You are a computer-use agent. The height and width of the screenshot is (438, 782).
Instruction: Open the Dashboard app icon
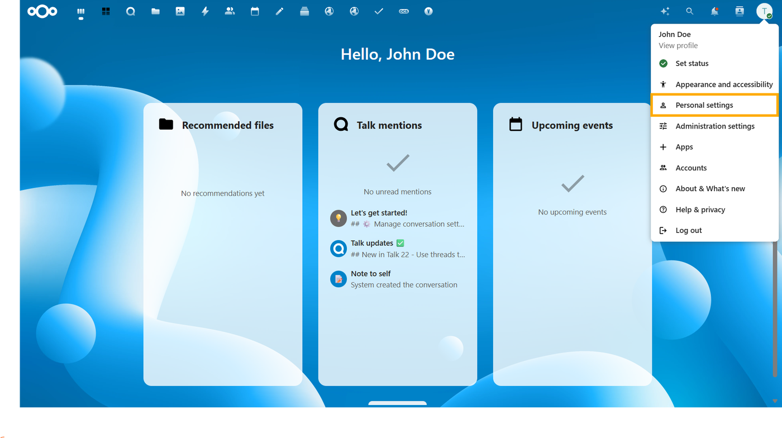[x=81, y=11]
